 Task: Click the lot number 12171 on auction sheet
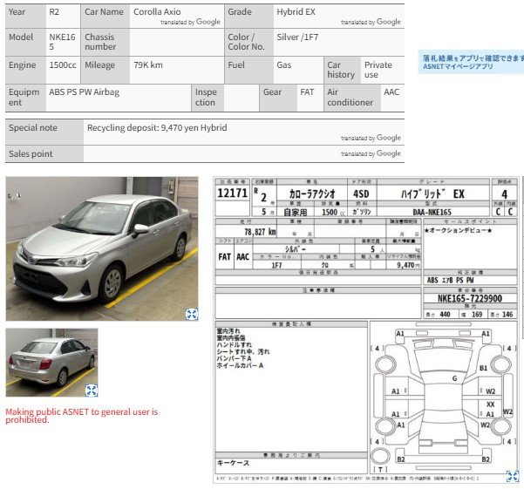tap(232, 194)
